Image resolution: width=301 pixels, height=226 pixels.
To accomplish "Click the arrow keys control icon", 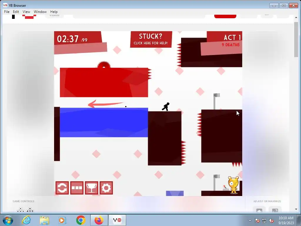I will pyautogui.click(x=21, y=210).
